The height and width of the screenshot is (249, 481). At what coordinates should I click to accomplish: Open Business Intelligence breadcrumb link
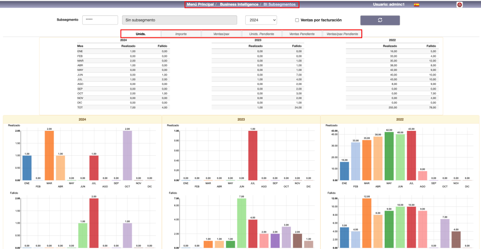click(x=239, y=4)
